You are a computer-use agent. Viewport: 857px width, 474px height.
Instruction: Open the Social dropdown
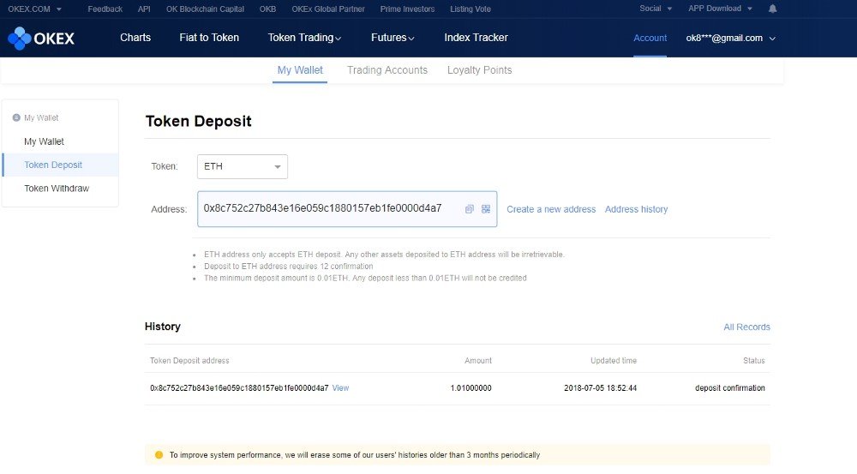(656, 9)
